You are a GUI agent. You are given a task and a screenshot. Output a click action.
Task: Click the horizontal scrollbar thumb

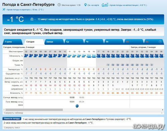coord(34,110)
